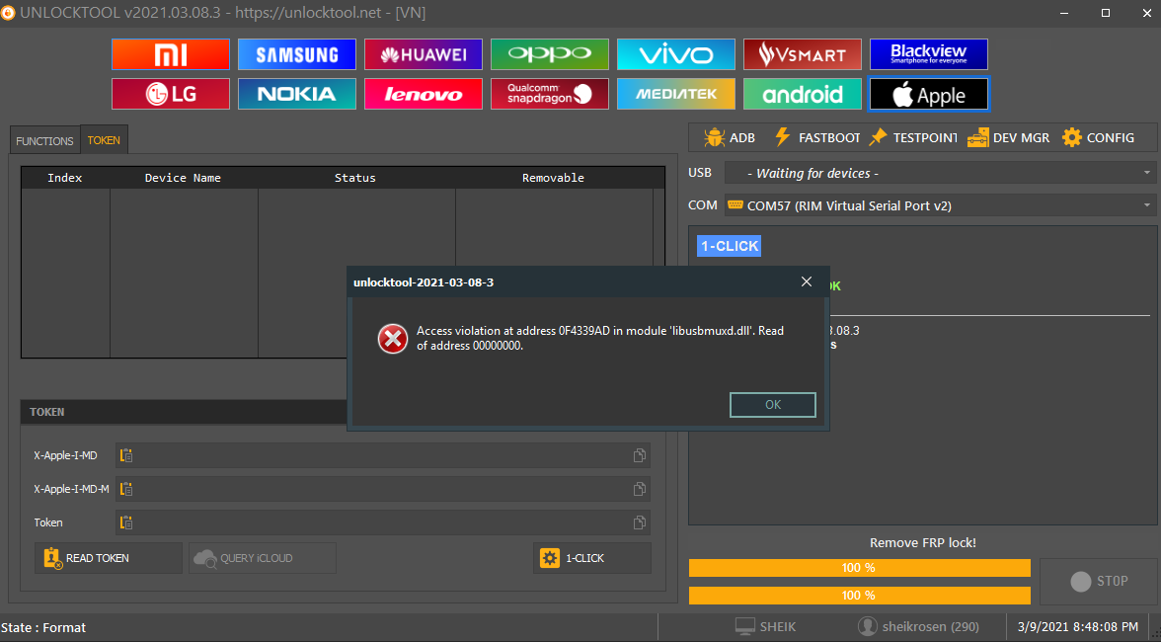Maximize the UnlockTool window
Screen dimensions: 1161x642
(1106, 13)
